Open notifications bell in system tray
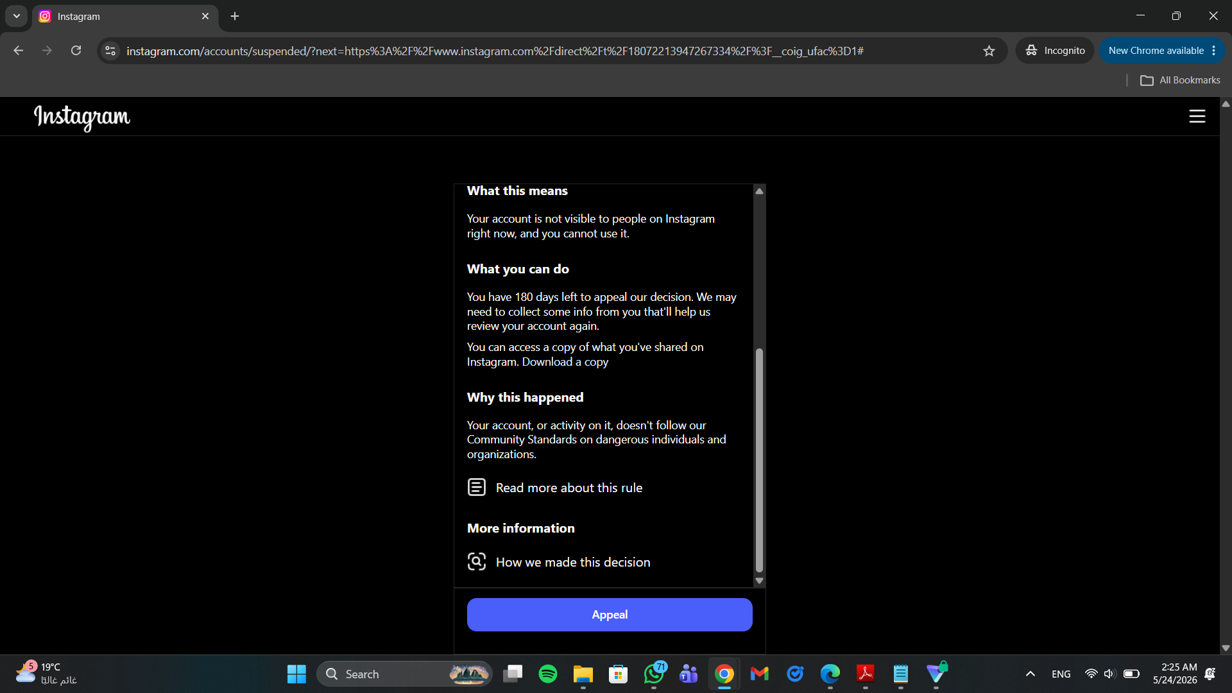This screenshot has width=1232, height=693. (1210, 674)
